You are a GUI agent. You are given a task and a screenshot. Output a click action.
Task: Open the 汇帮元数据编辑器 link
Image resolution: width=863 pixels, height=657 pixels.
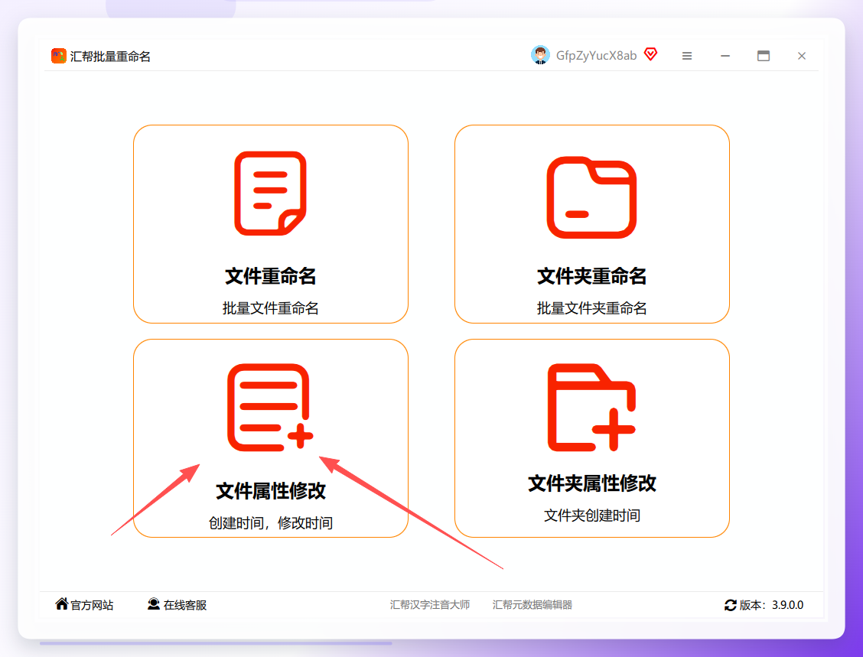tap(532, 605)
